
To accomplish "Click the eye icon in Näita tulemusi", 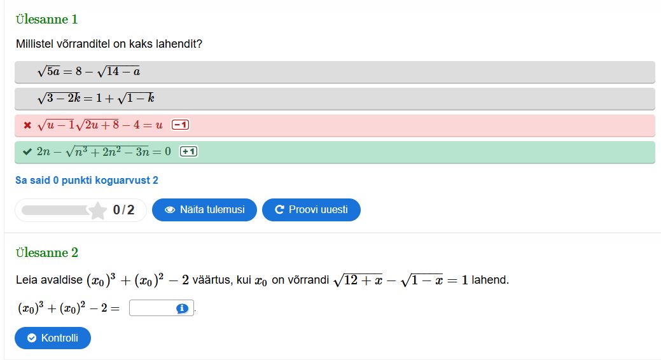I will pos(170,210).
